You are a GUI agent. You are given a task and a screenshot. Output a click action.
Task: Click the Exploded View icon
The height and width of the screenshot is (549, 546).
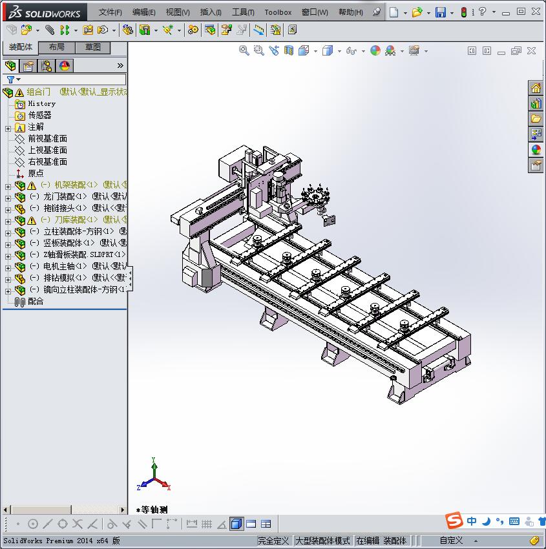click(x=227, y=30)
